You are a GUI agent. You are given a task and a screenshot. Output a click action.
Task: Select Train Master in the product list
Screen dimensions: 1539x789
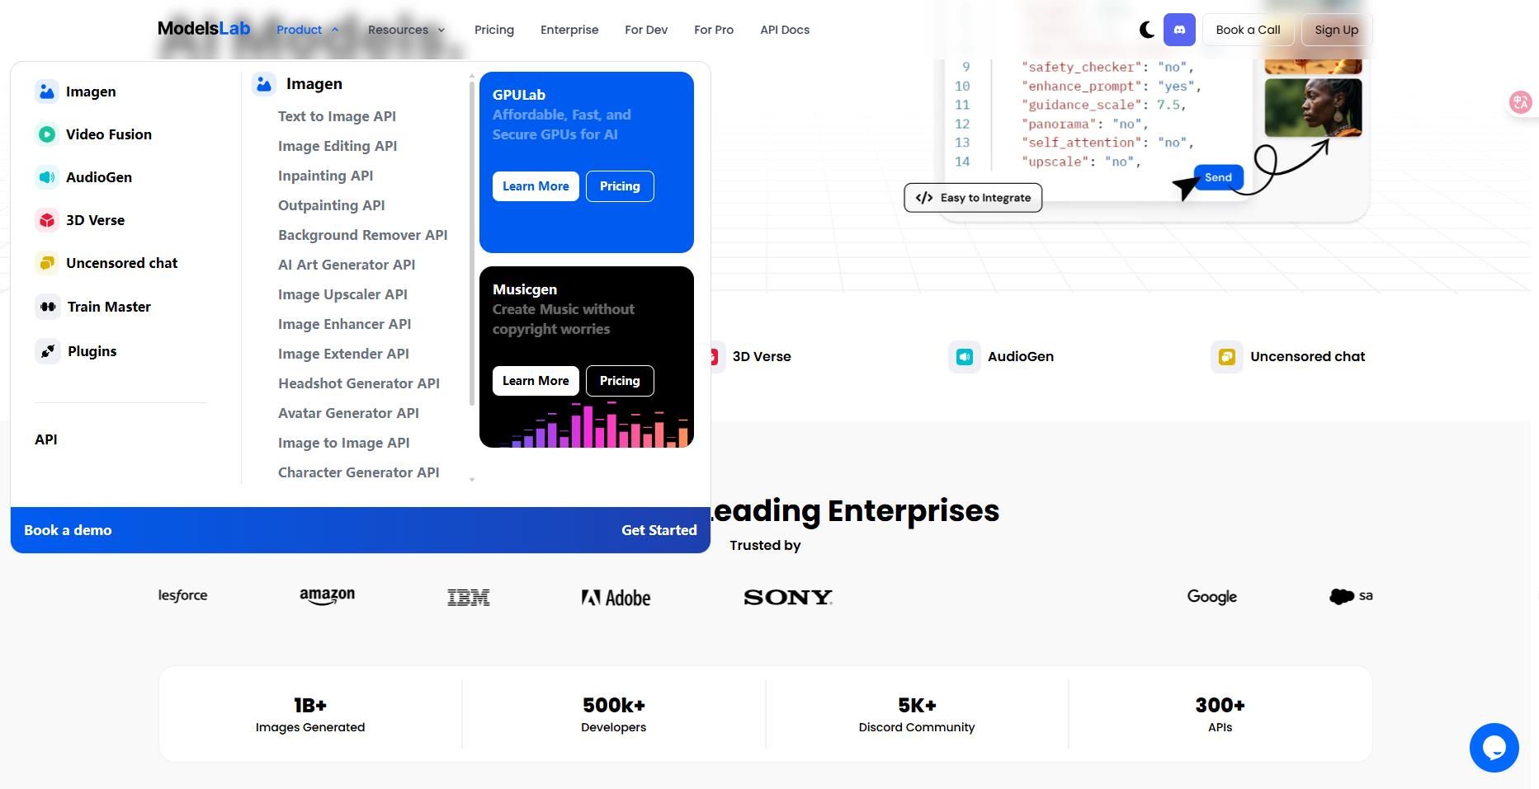point(109,307)
